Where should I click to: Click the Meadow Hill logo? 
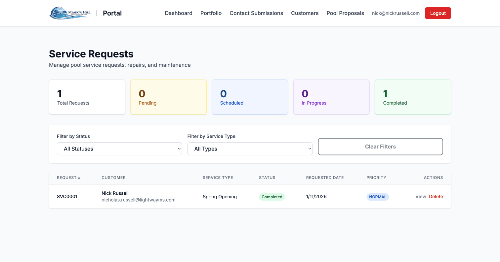coord(69,13)
